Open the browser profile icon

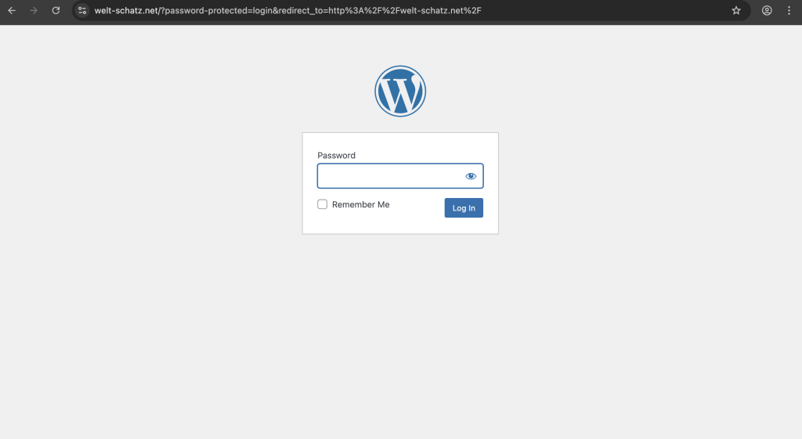(x=767, y=10)
